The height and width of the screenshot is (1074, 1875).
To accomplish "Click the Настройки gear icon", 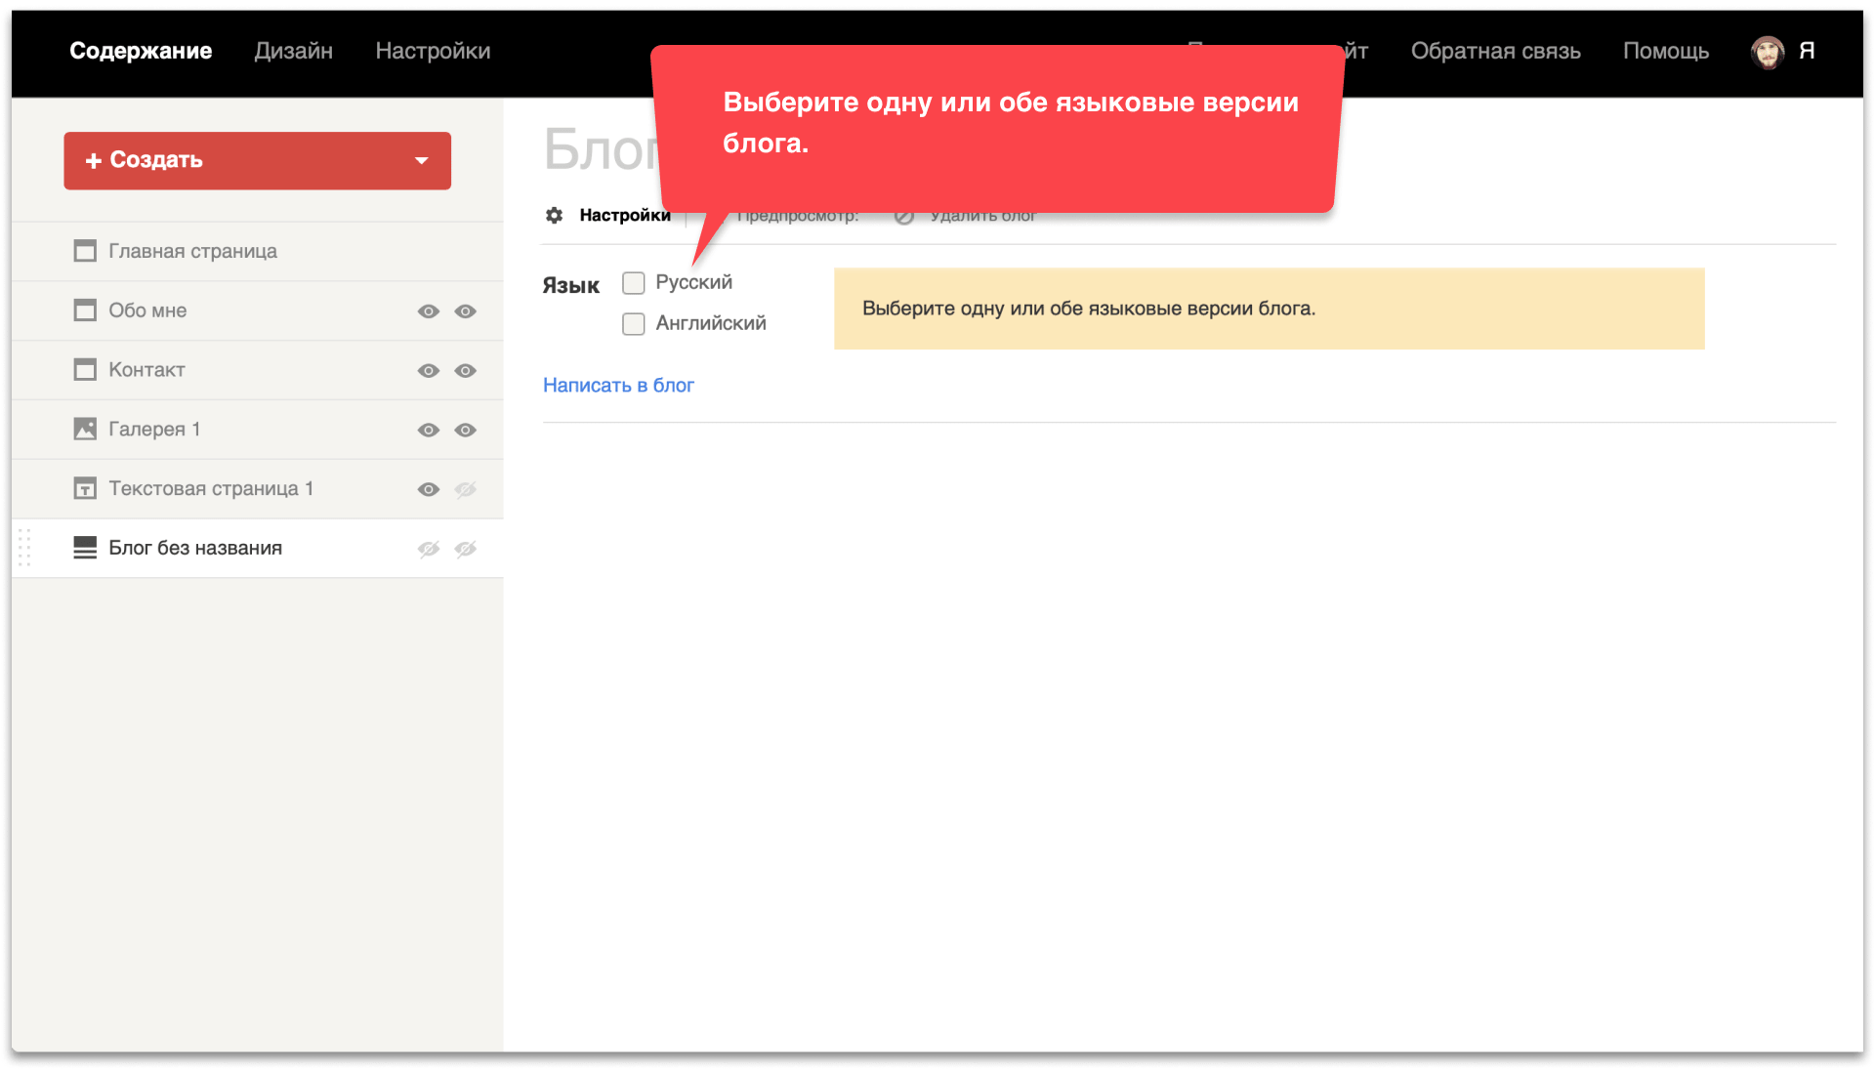I will pyautogui.click(x=554, y=215).
